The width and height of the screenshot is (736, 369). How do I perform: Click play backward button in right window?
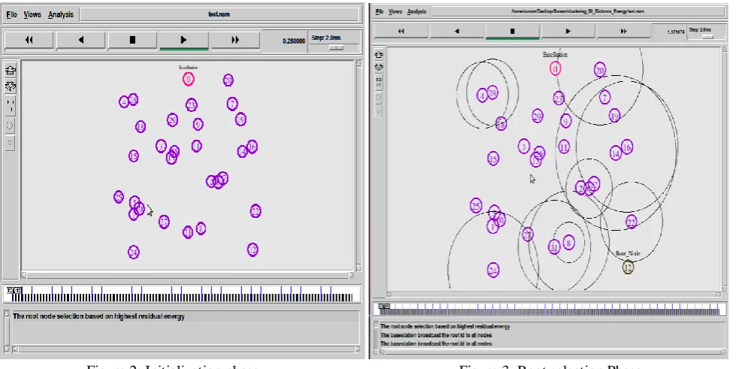[x=457, y=31]
